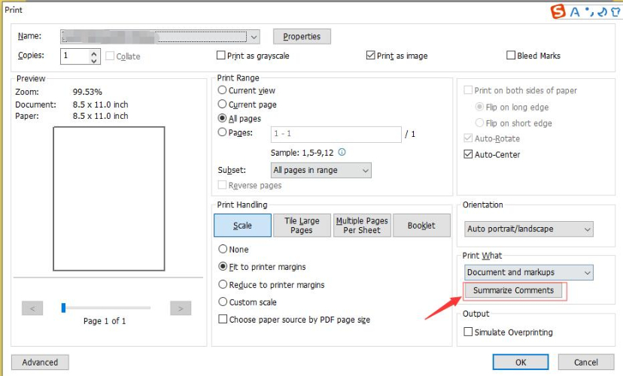This screenshot has height=376, width=623.
Task: Click the page preview thumbnail
Action: click(109, 199)
